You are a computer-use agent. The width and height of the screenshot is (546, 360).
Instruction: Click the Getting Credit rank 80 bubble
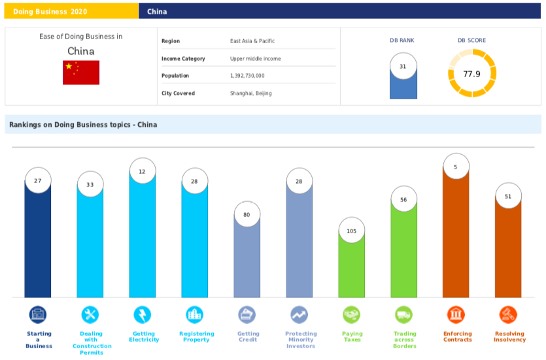pos(247,214)
